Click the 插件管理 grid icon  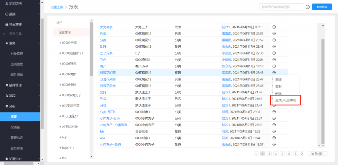coord(7,85)
